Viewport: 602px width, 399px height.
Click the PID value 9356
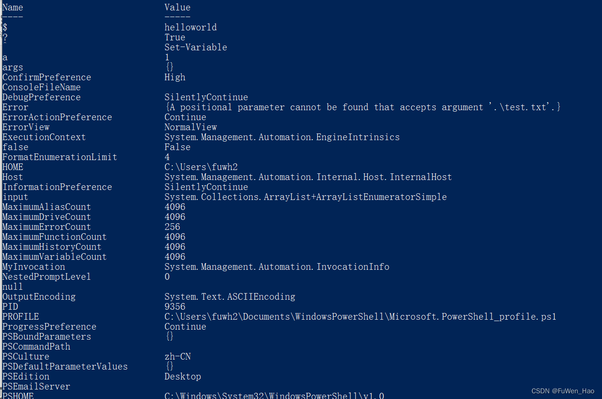click(x=175, y=307)
